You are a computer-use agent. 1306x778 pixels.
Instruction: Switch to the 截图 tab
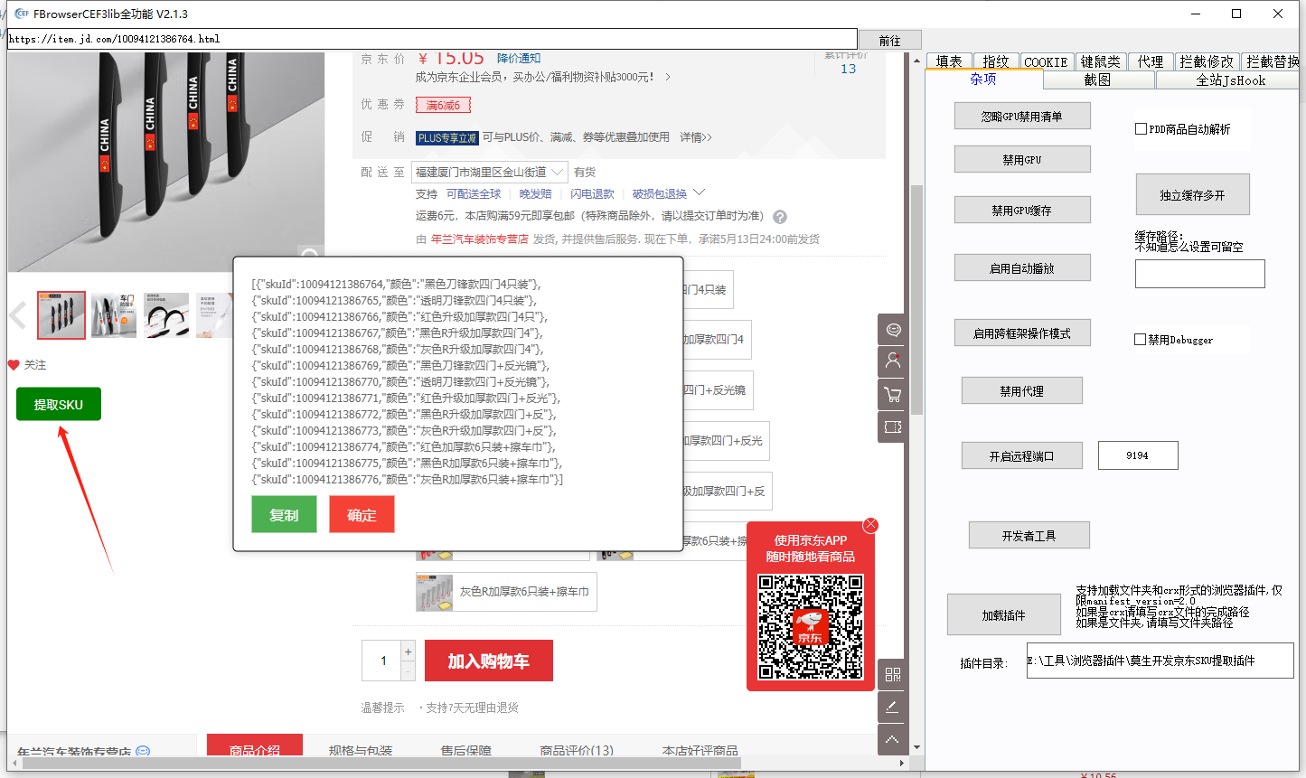pos(1098,80)
